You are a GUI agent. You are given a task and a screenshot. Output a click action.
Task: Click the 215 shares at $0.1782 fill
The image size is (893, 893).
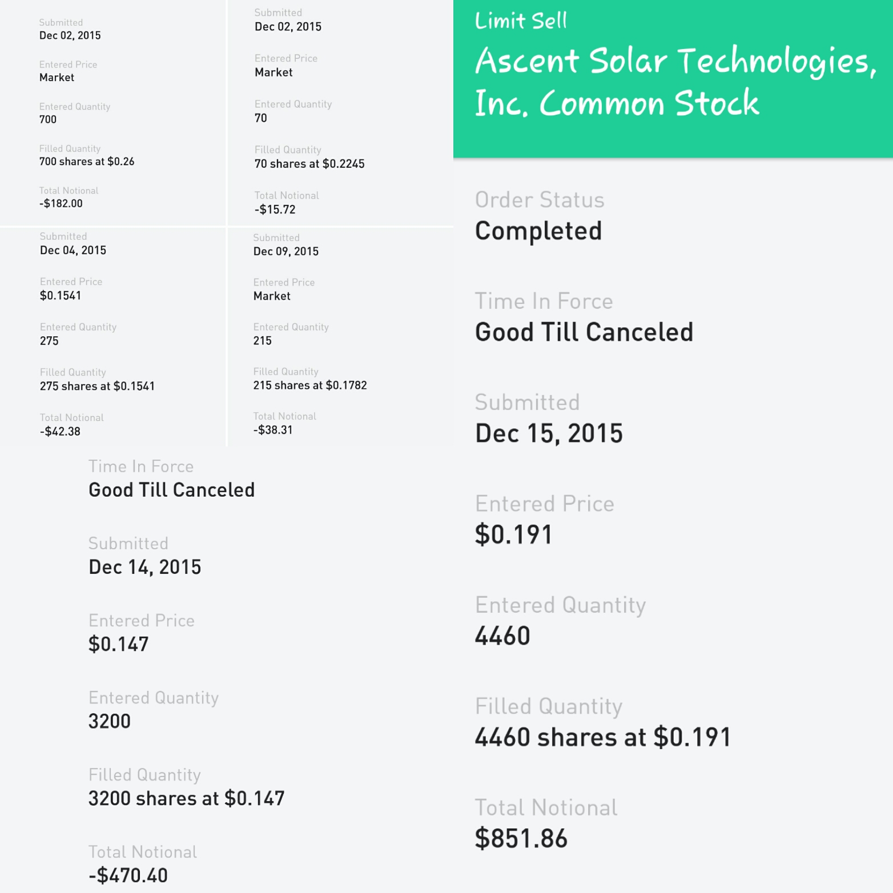click(x=310, y=385)
